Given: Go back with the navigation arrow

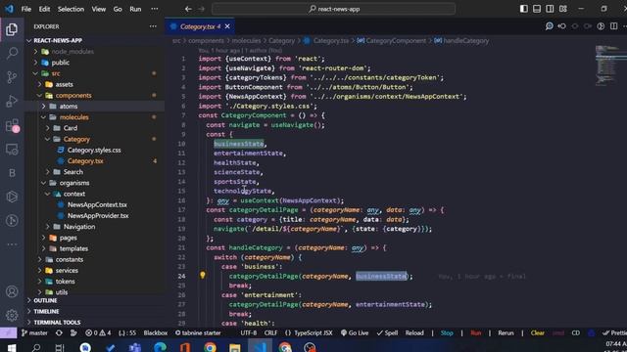Looking at the screenshot, I should [188, 9].
